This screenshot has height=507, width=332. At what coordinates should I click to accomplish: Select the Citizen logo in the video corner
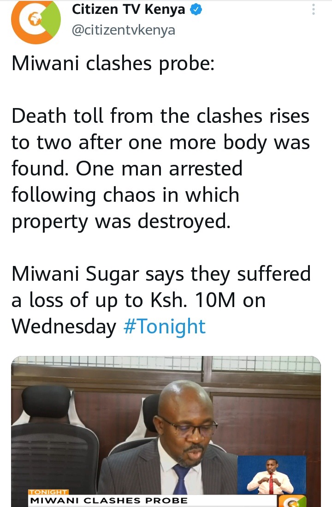(x=292, y=501)
